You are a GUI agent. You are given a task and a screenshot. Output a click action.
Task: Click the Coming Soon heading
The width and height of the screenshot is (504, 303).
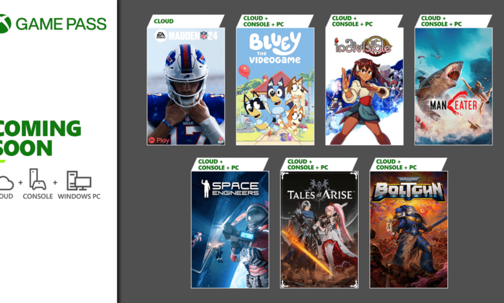coord(39,138)
